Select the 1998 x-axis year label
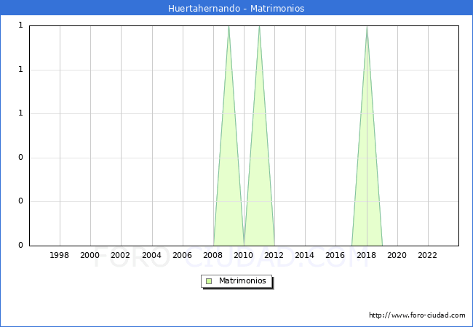 (x=60, y=255)
